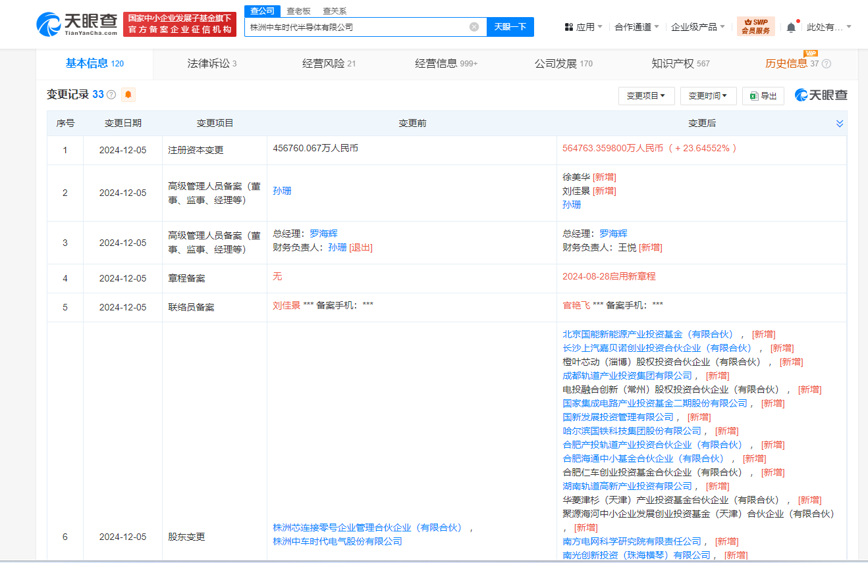Select 电投融合创新（常州）股权投资 entry

(x=671, y=389)
